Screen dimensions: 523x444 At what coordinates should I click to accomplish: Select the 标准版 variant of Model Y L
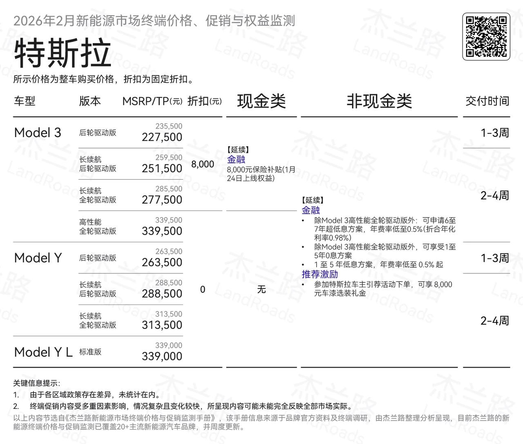click(90, 351)
